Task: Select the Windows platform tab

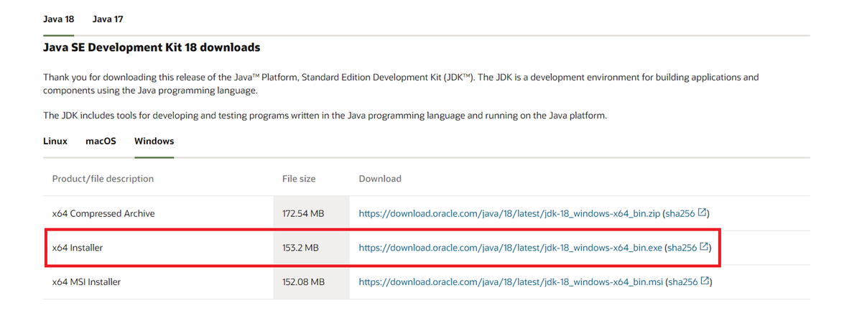Action: tap(154, 141)
